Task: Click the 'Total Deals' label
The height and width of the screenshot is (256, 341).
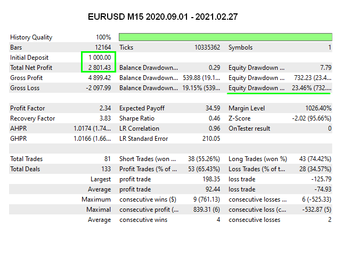Action: (25, 169)
